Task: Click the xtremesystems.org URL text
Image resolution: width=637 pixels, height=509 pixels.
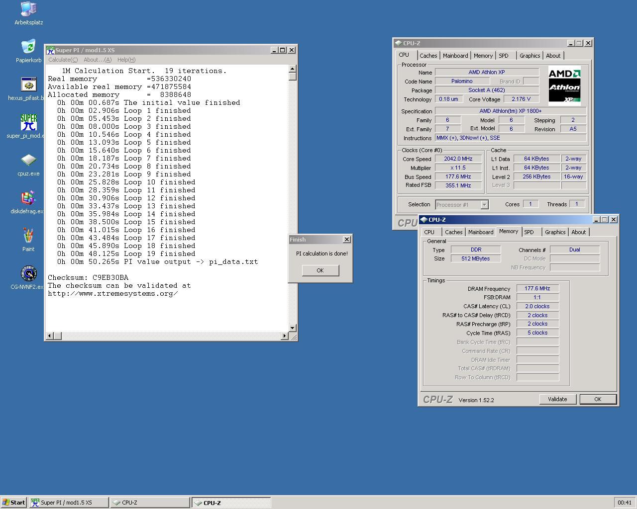Action: 113,293
